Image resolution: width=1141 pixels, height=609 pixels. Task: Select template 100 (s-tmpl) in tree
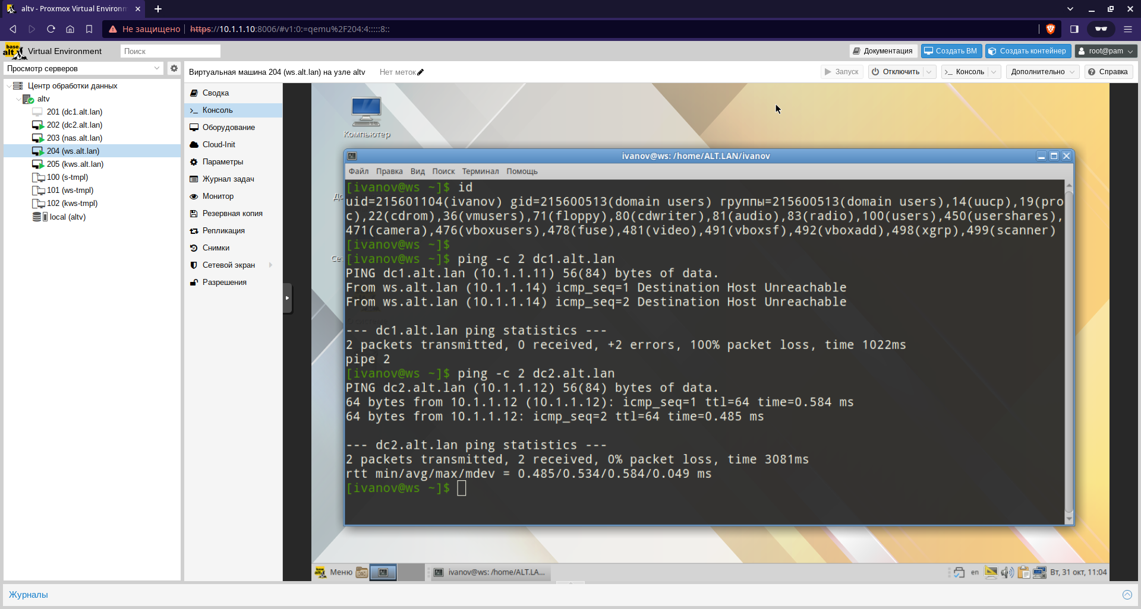[67, 177]
